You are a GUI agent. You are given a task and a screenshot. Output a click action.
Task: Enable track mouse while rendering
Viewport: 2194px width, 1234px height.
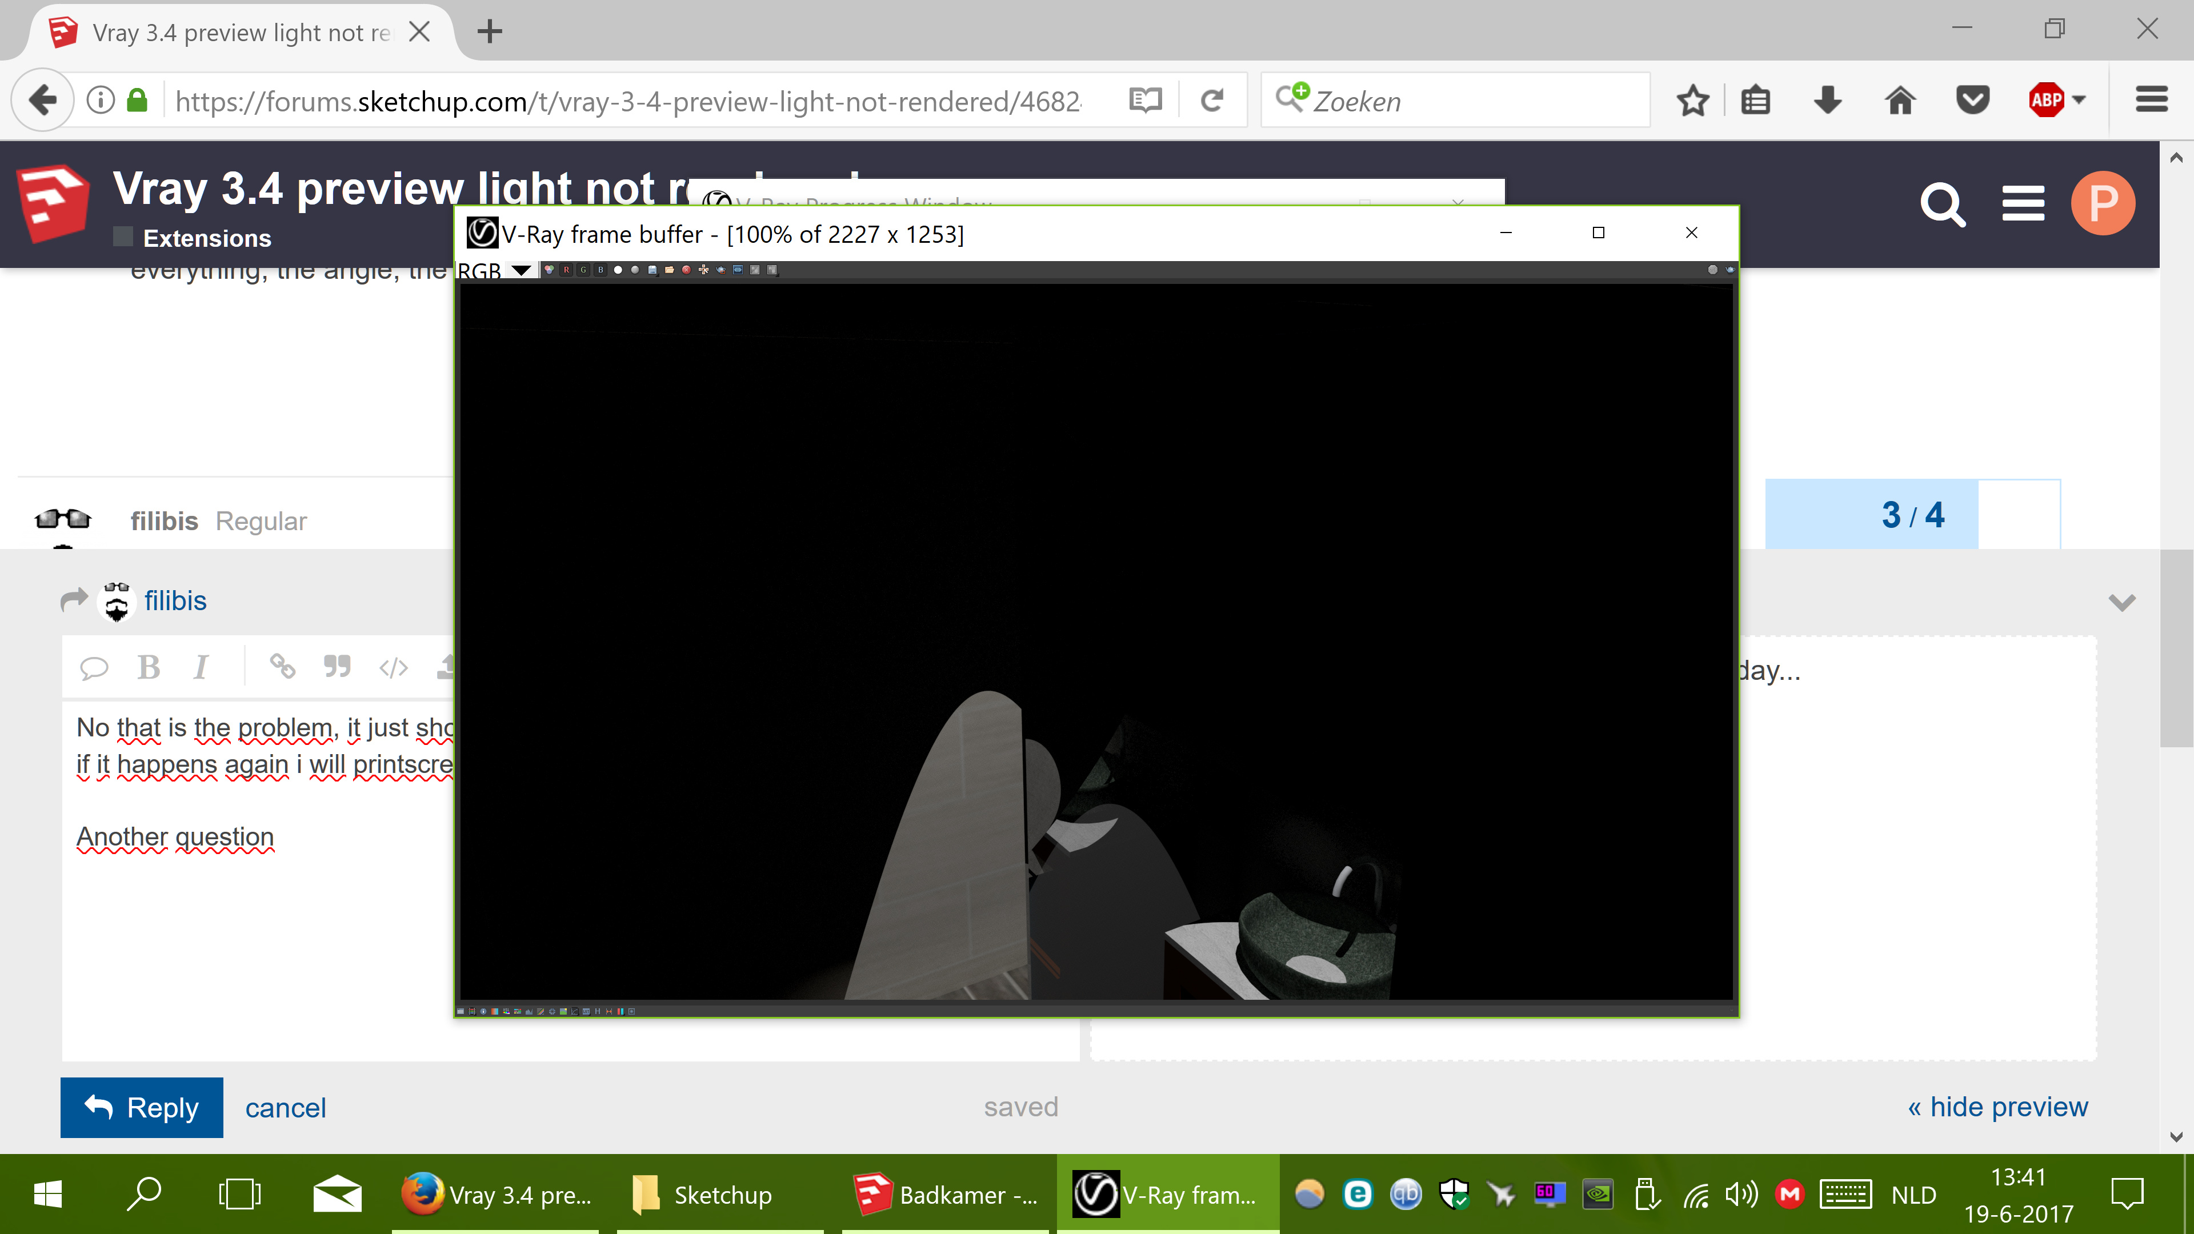click(703, 270)
